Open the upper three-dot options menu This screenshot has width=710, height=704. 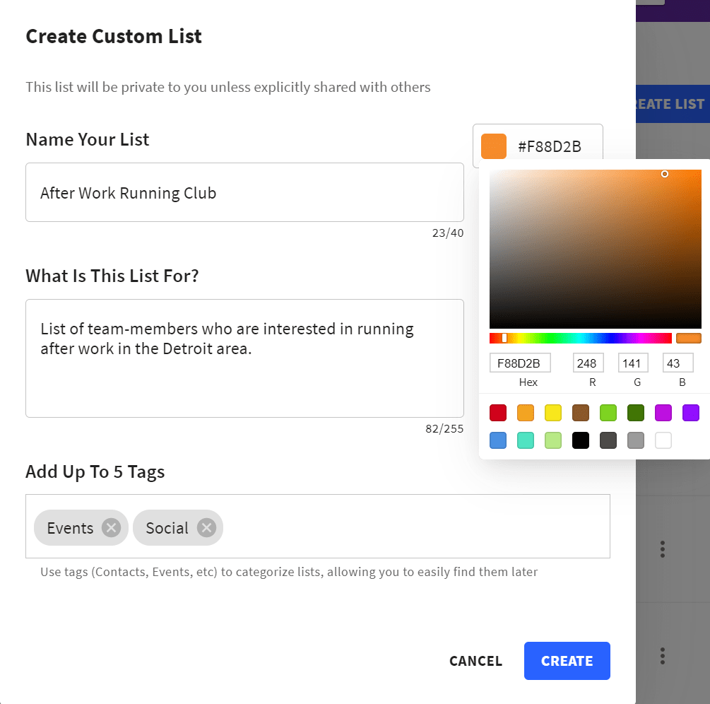click(662, 549)
